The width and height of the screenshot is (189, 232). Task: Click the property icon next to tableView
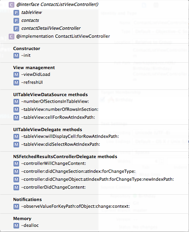coord(16,13)
